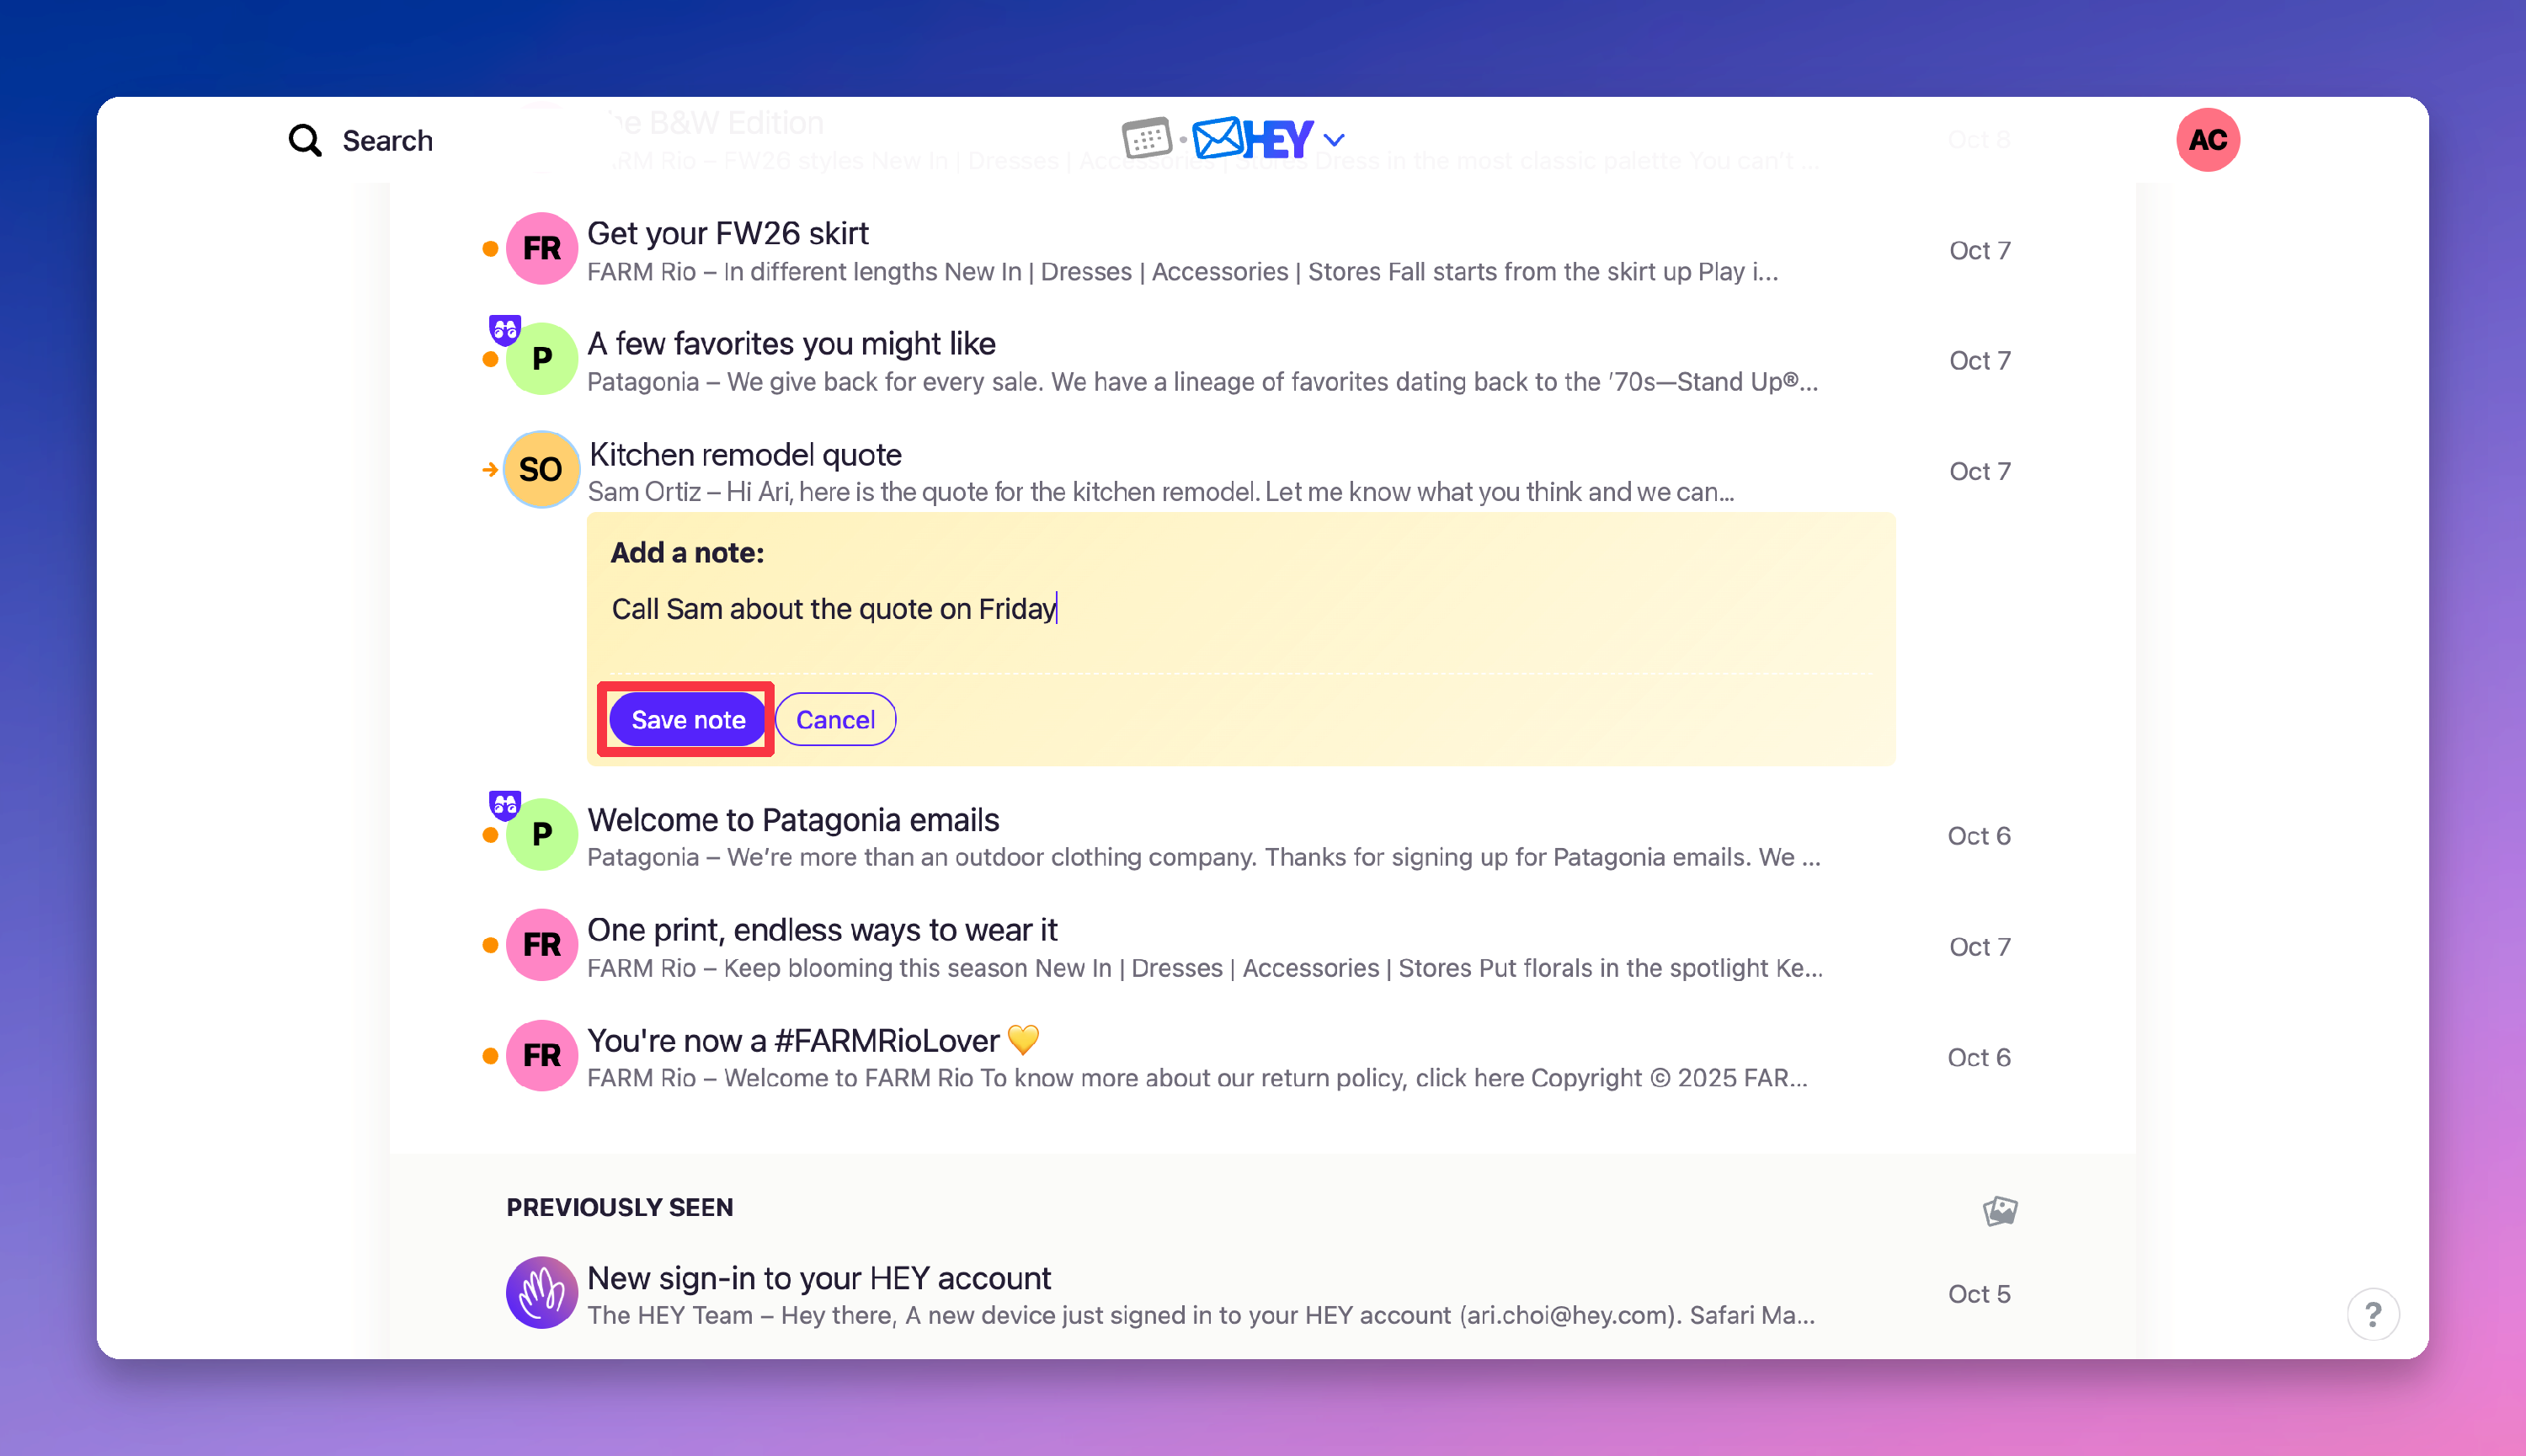Open the help question mark button
The width and height of the screenshot is (2526, 1456).
tap(2373, 1314)
